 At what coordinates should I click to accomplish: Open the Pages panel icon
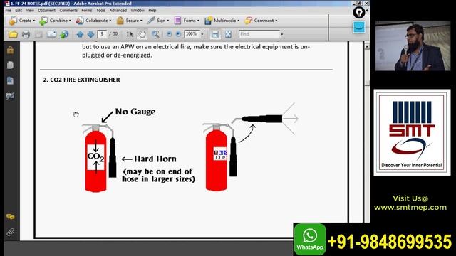point(10,65)
